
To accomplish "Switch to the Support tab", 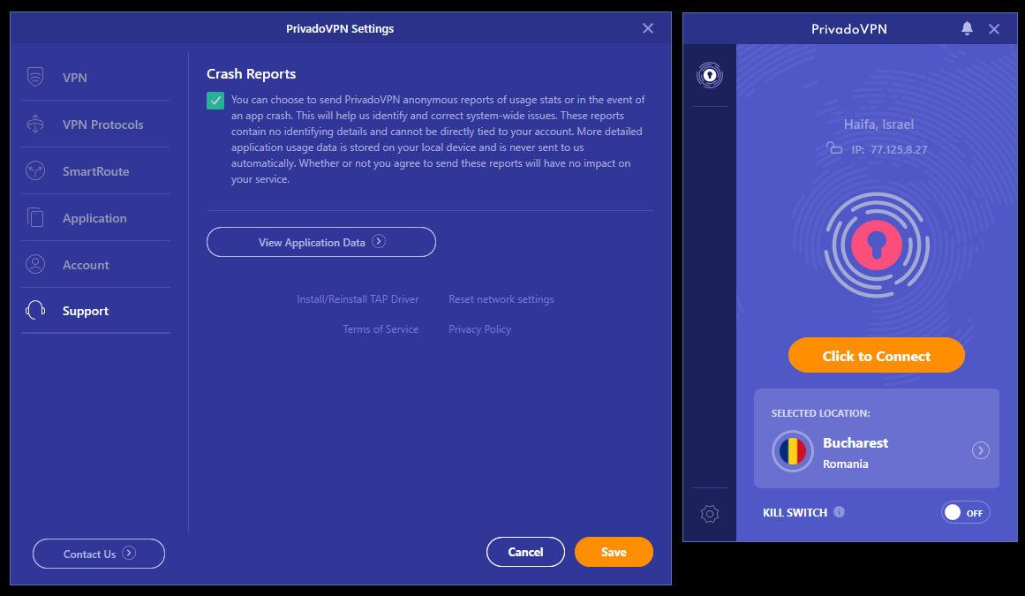I will (84, 310).
